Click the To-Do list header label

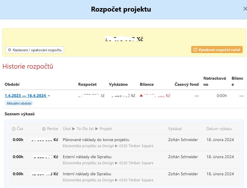[85, 129]
